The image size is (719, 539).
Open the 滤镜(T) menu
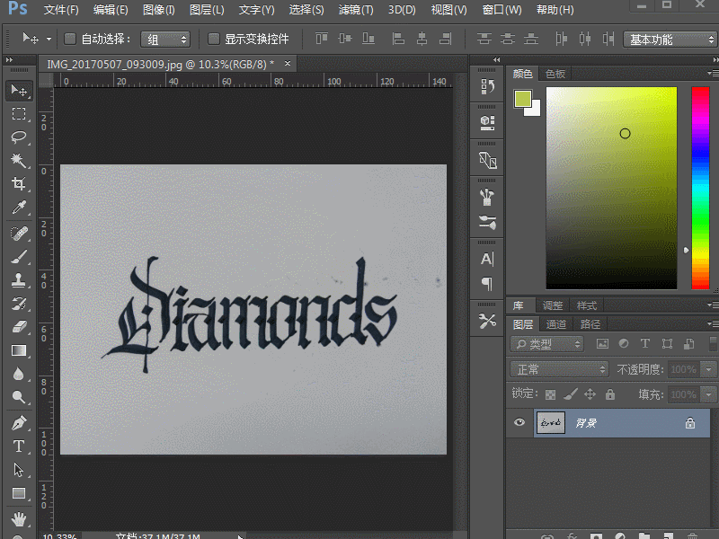pyautogui.click(x=355, y=10)
